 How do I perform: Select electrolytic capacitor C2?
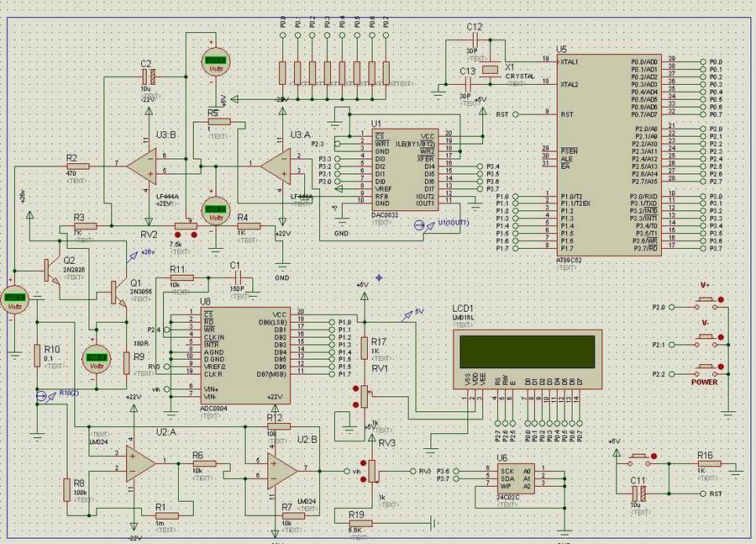point(149,77)
